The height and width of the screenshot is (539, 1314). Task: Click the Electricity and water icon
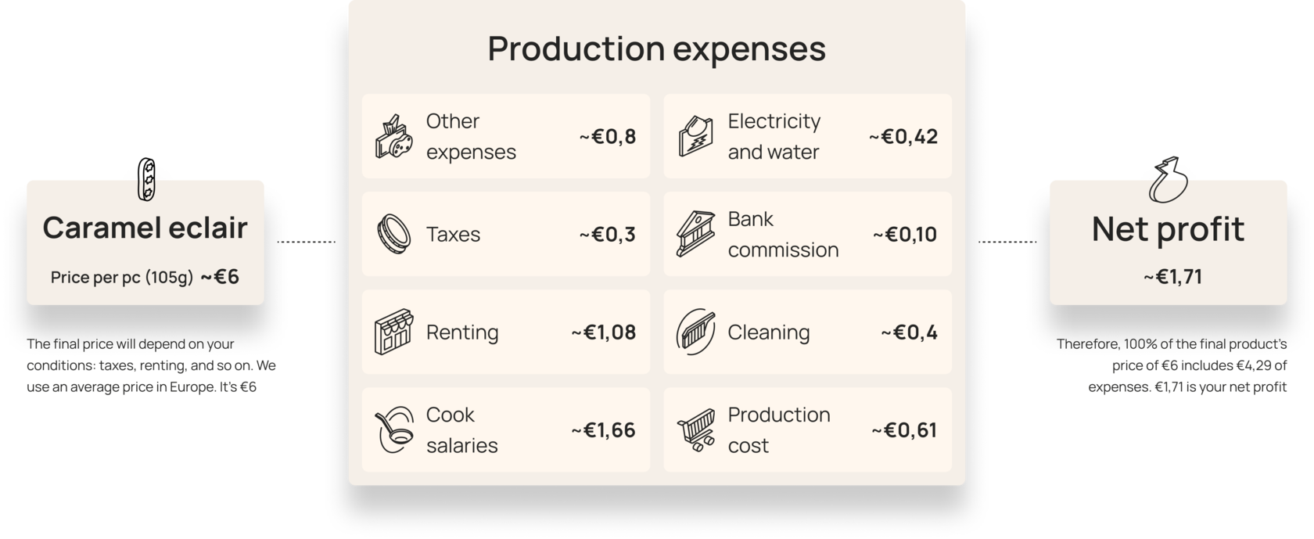[x=695, y=136]
